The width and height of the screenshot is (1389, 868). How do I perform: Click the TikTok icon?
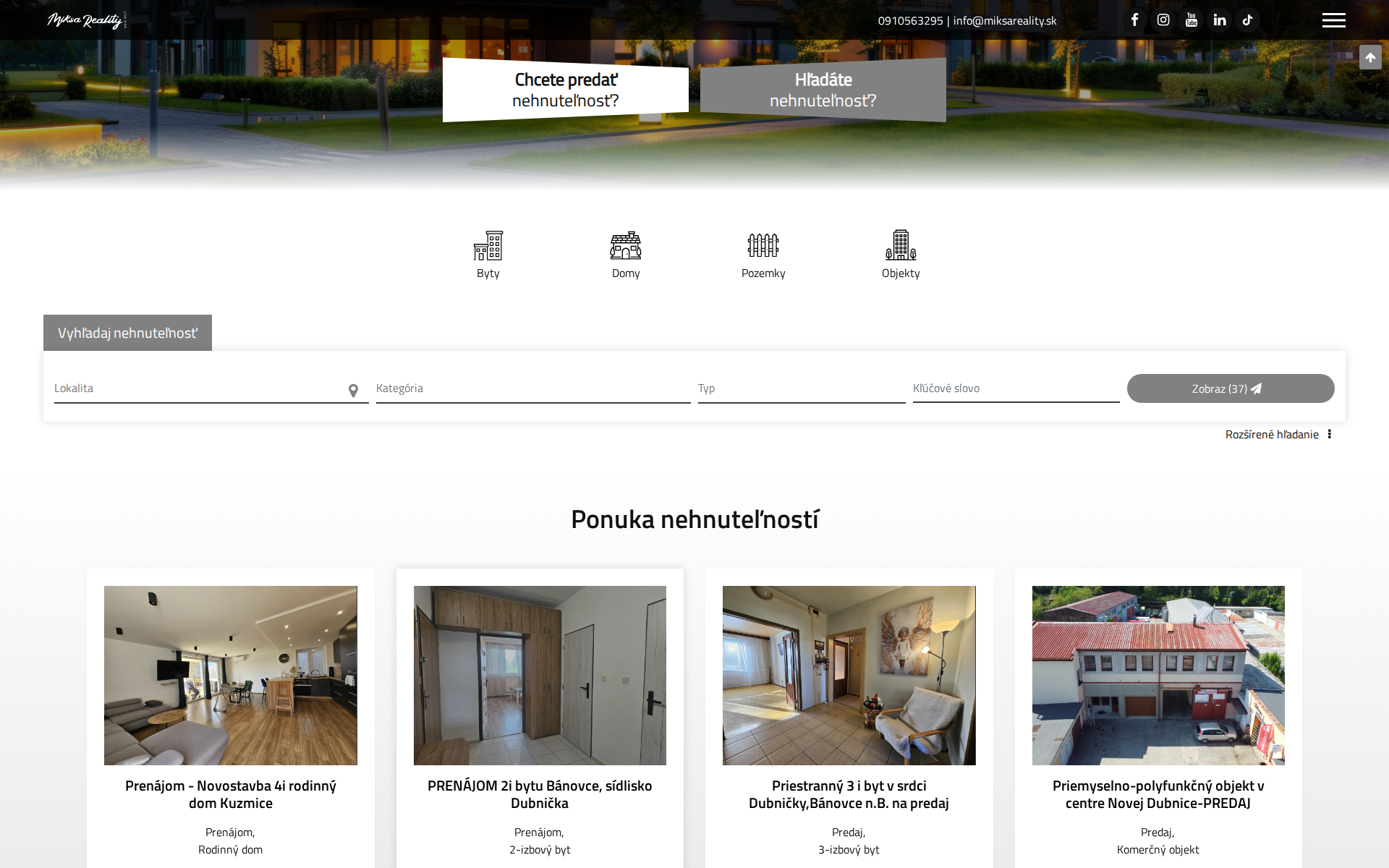[x=1247, y=20]
